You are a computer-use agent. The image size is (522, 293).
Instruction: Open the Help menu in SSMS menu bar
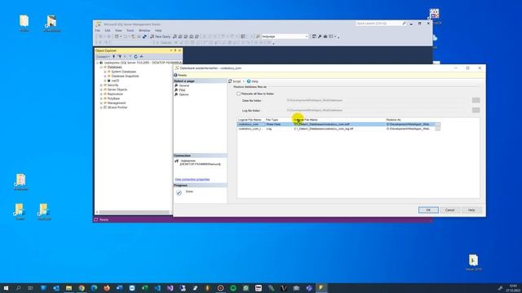pos(158,31)
